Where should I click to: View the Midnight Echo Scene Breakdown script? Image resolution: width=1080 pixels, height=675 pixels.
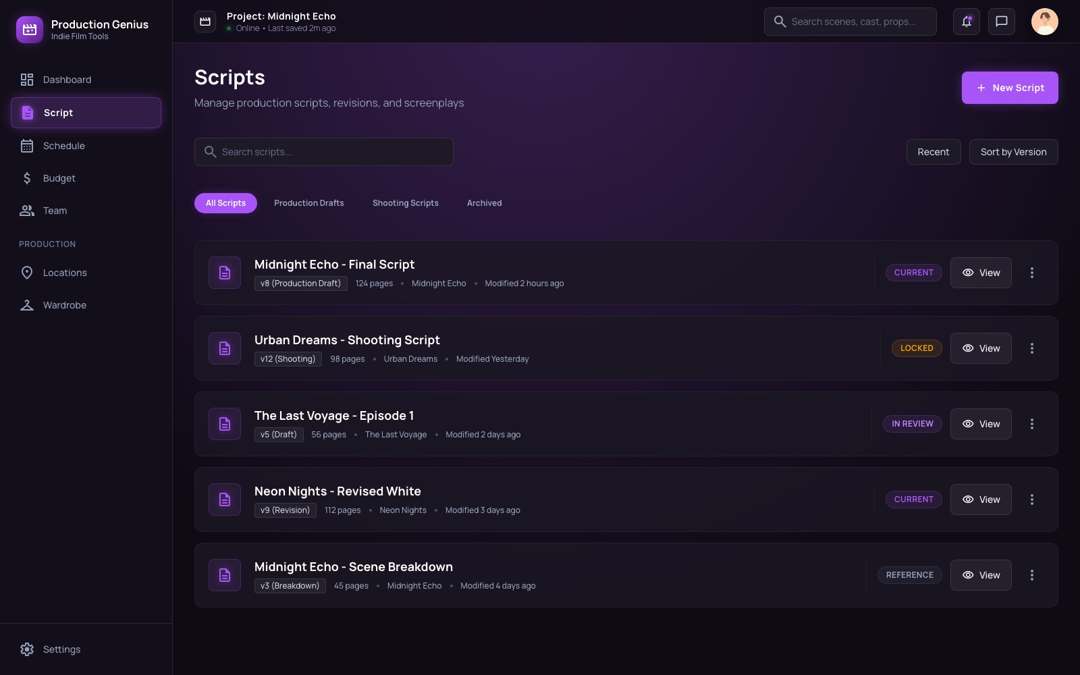click(981, 575)
